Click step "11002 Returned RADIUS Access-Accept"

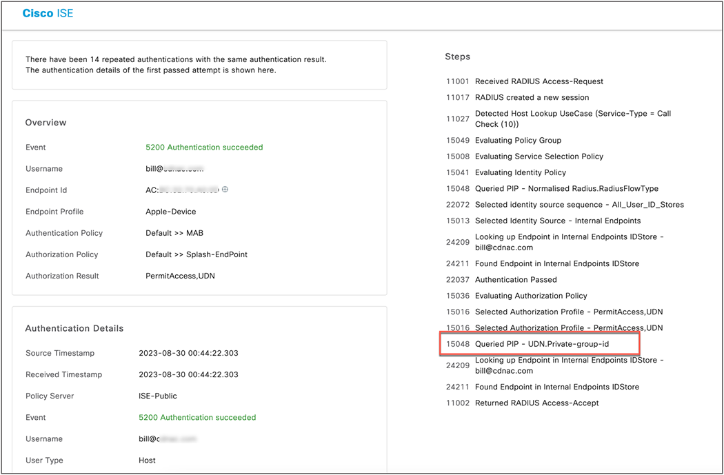pyautogui.click(x=522, y=403)
